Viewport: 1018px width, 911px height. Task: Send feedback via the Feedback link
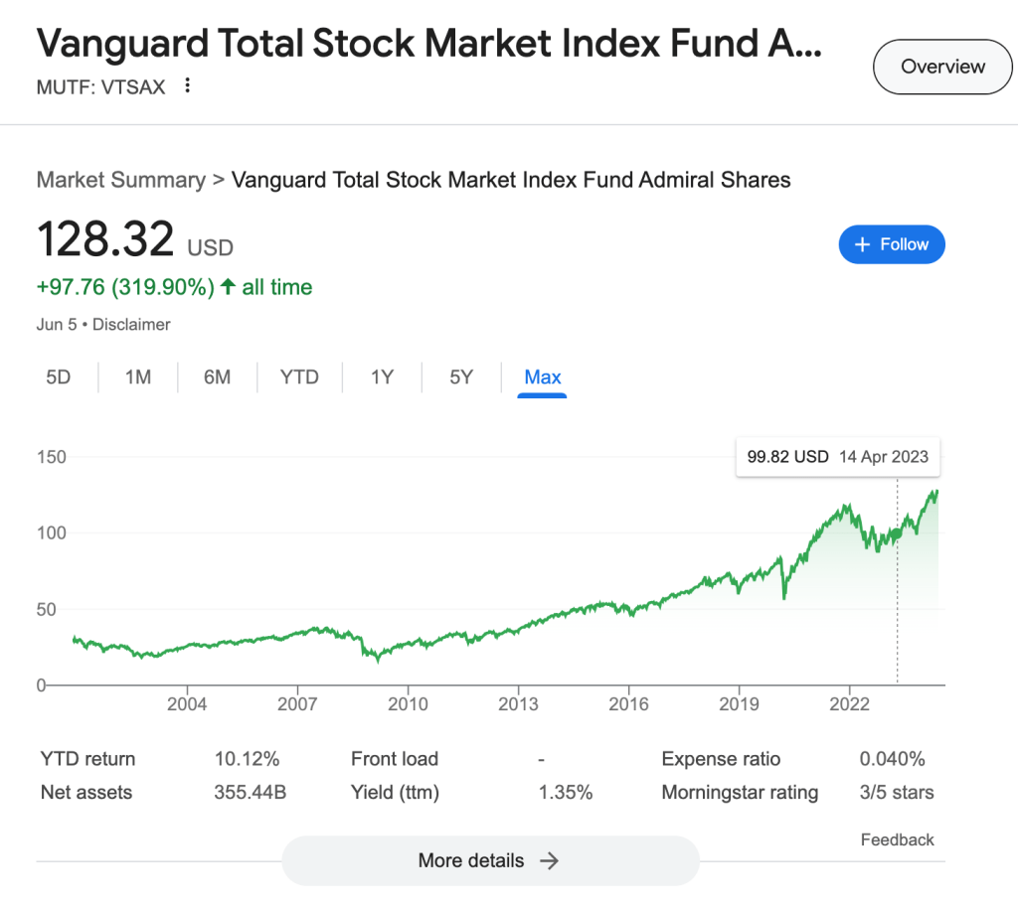click(x=897, y=839)
